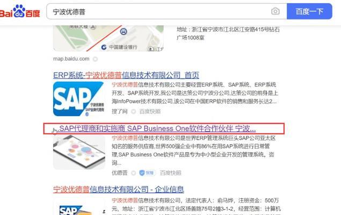
Task: Click the search box containing 宁波优德普
Action: pos(156,11)
